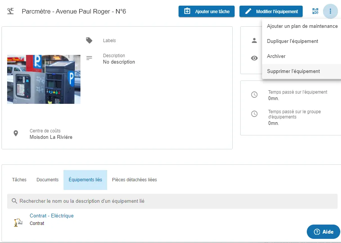Image resolution: width=341 pixels, height=243 pixels.
Task: Click the clock icon beside Temps passé sur l'équipement
Action: click(x=254, y=95)
